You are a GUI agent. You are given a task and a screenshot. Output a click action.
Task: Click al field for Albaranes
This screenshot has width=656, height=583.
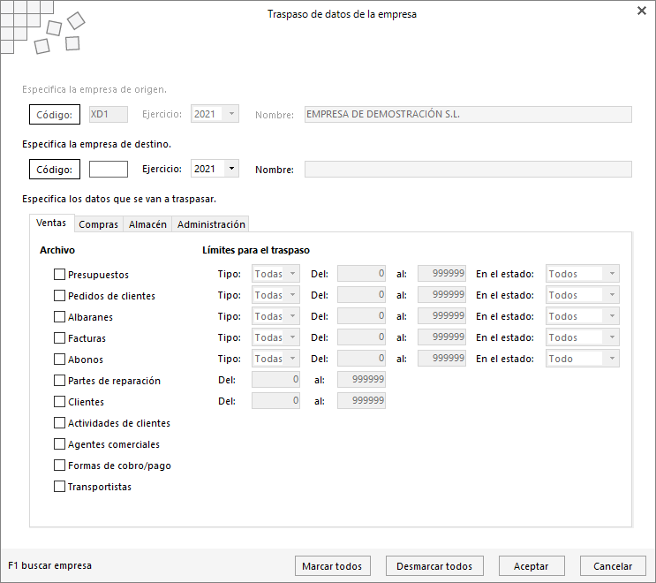click(441, 316)
